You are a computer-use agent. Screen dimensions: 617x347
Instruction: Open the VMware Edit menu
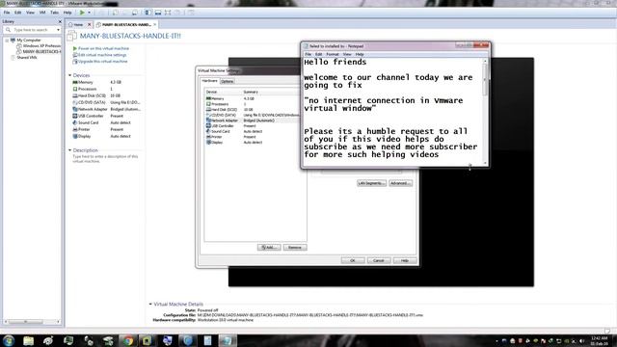coord(18,13)
